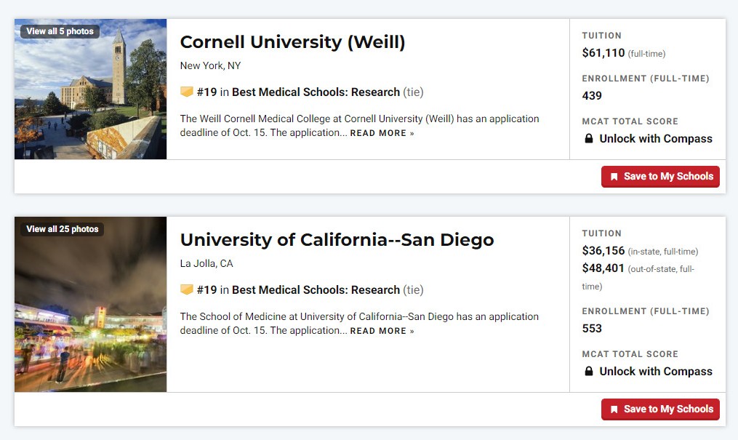Click the lock icon beside UC San Diego's MCAT score
The width and height of the screenshot is (738, 440).
tap(588, 372)
